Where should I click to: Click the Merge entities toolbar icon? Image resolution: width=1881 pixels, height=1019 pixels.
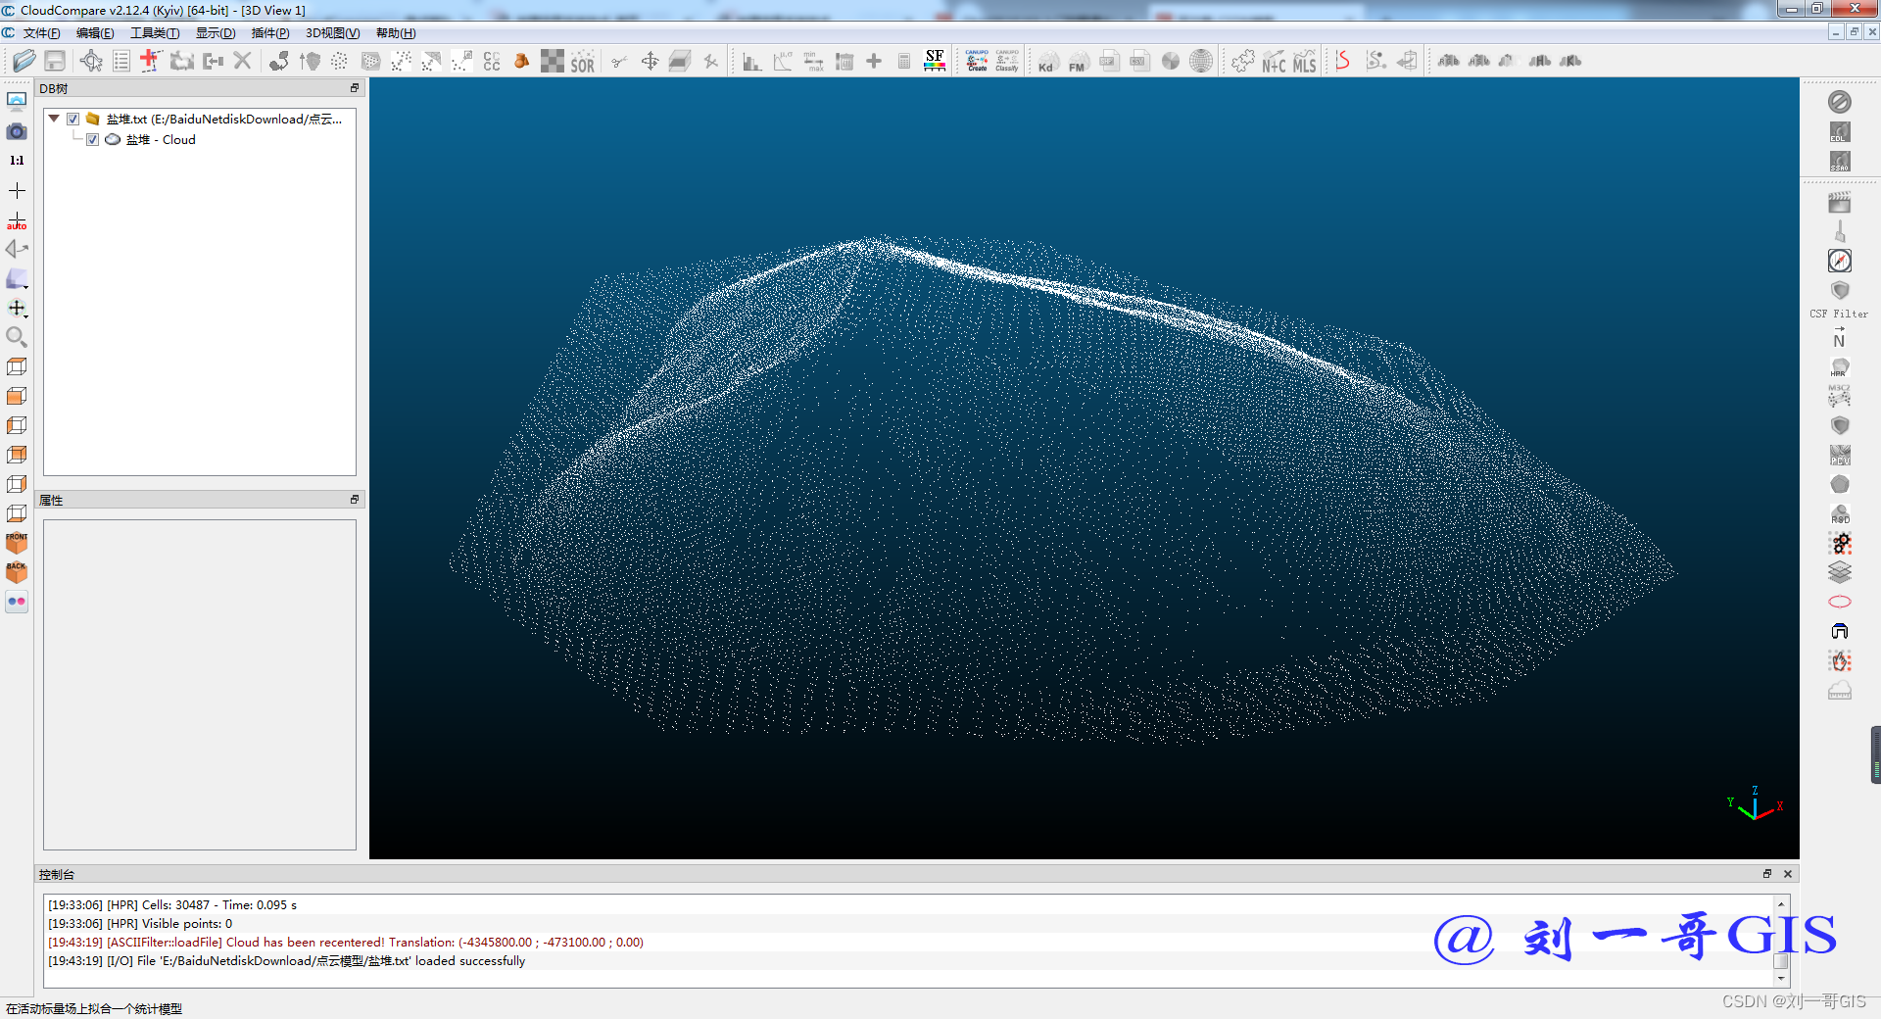(213, 61)
